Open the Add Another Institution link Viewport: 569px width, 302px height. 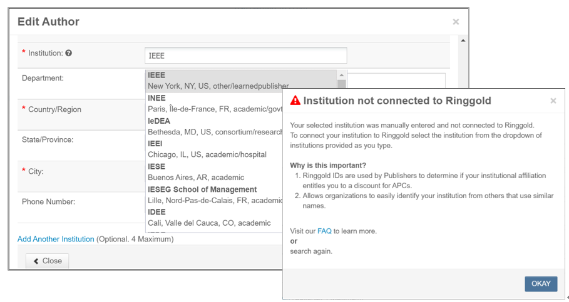[x=56, y=239]
